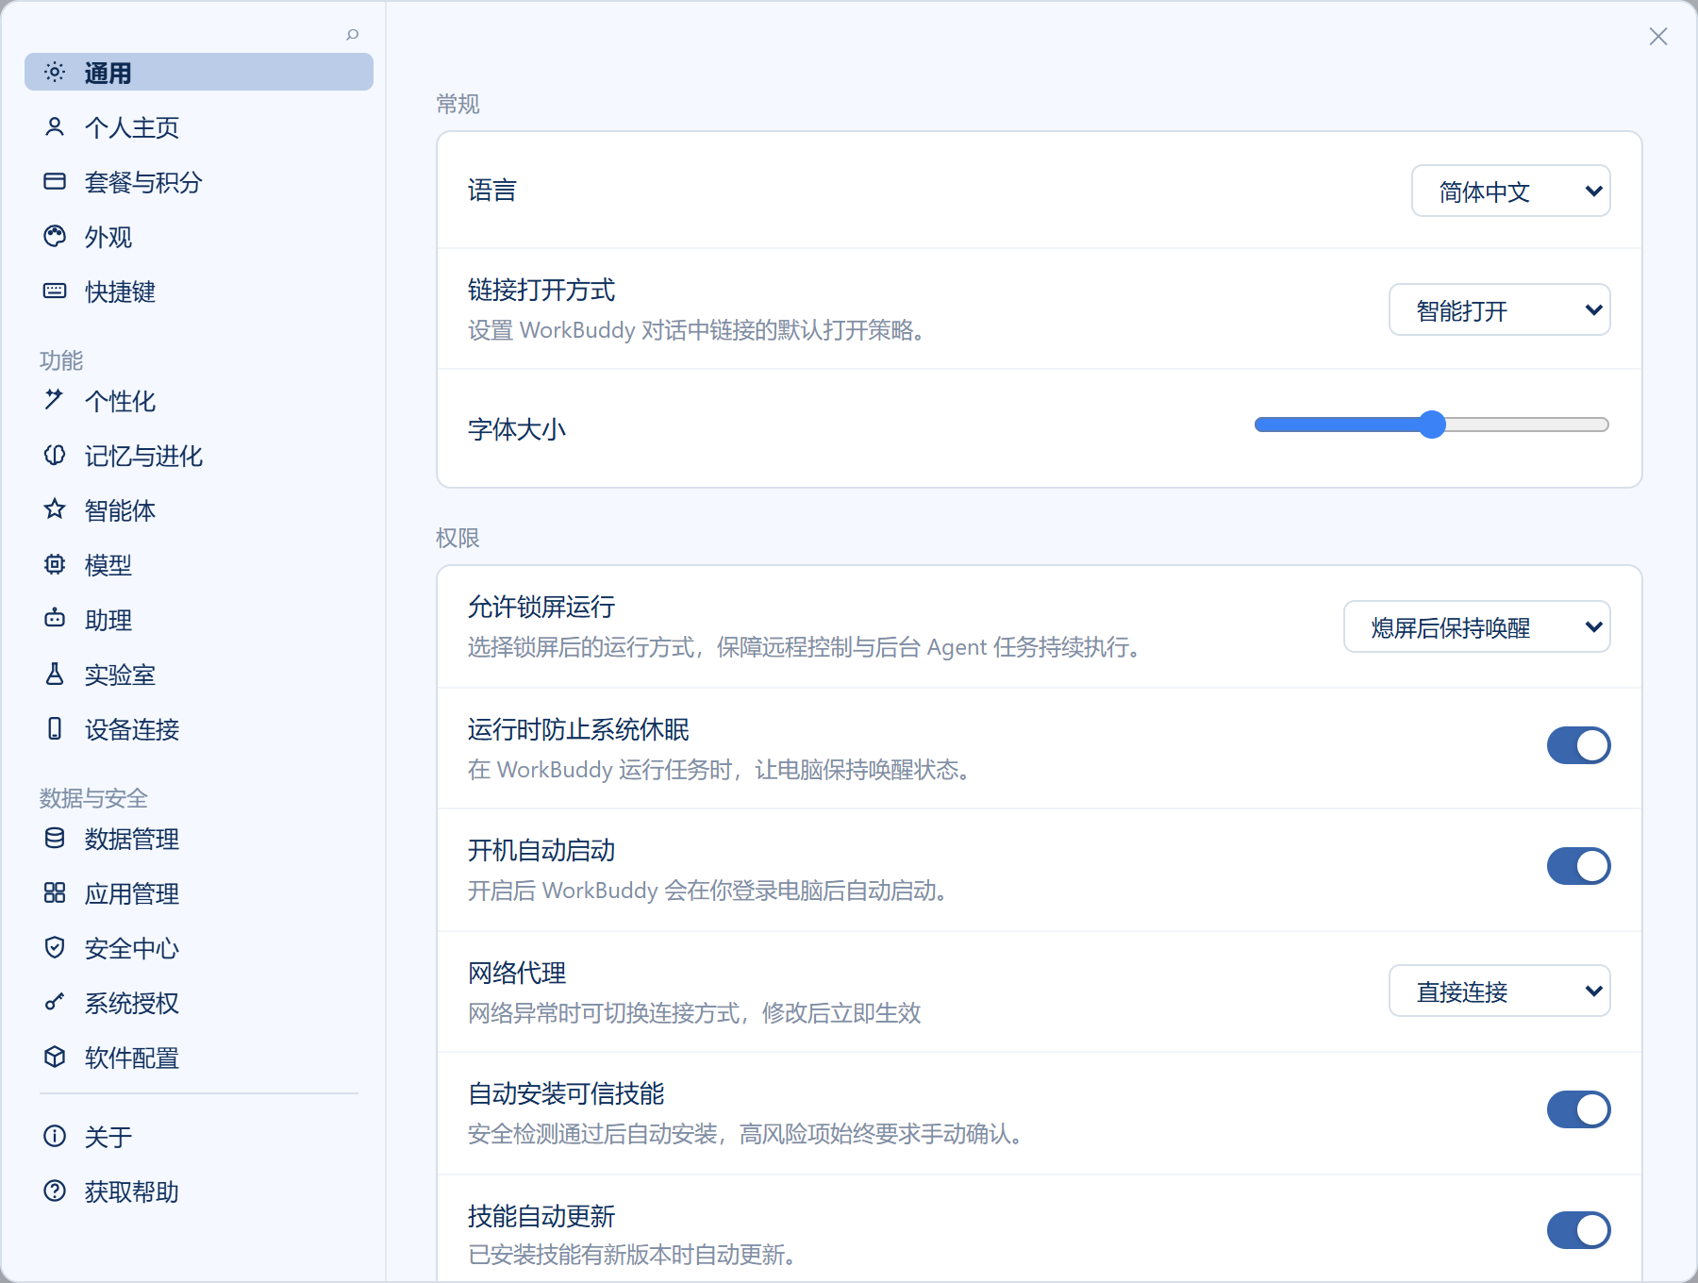Click the magic wand icon for 个性化

[x=55, y=401]
